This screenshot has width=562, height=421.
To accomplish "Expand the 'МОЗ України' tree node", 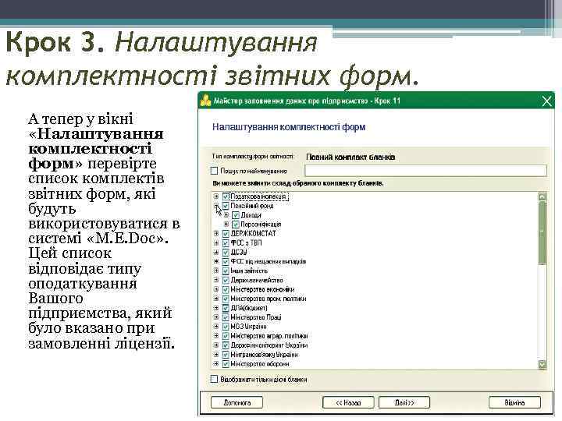I will (x=216, y=327).
